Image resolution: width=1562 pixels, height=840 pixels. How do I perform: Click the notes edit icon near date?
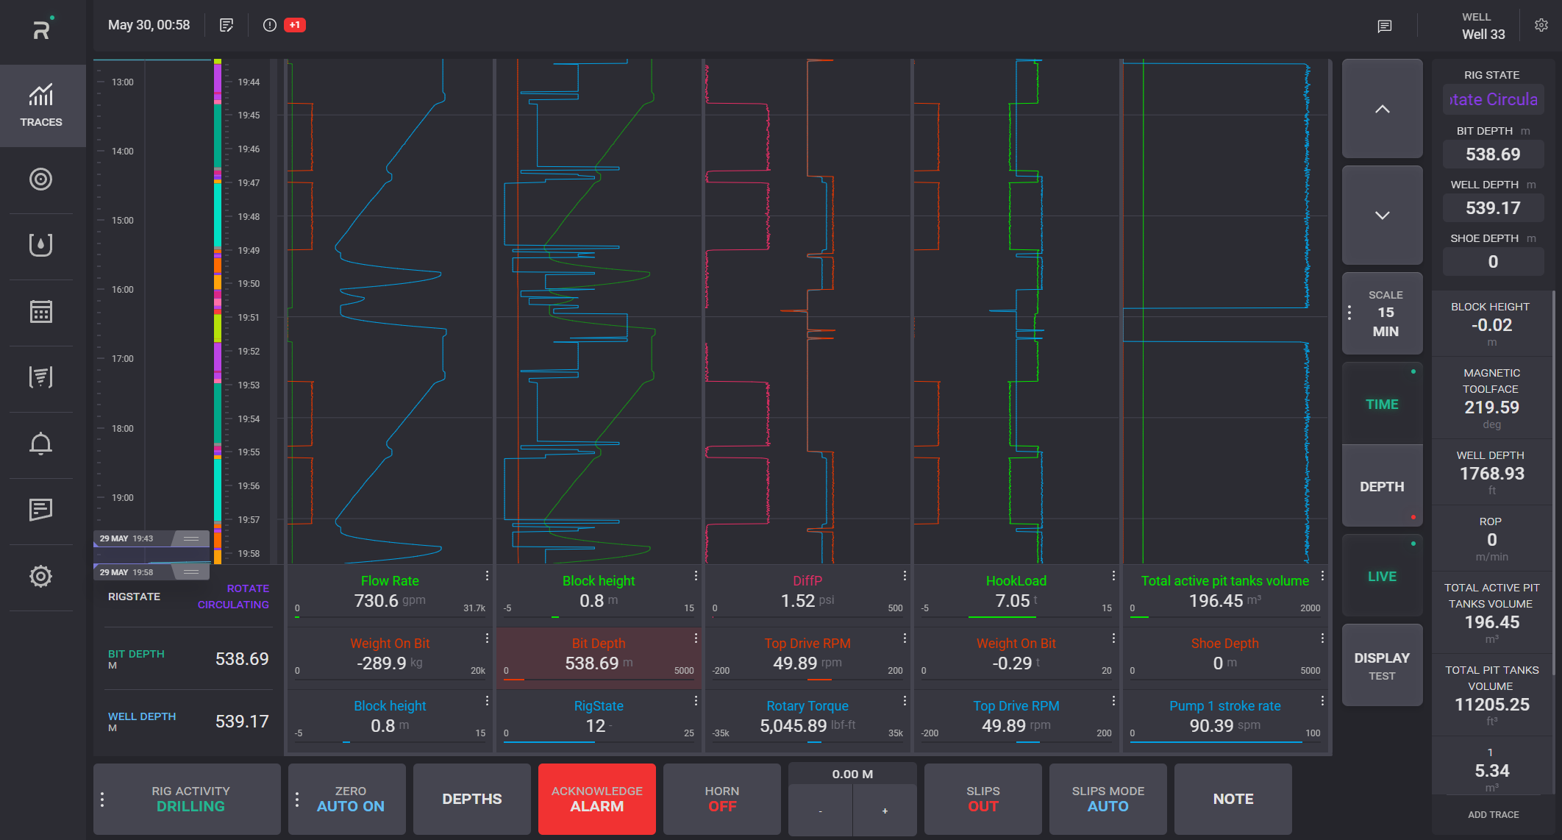[227, 26]
